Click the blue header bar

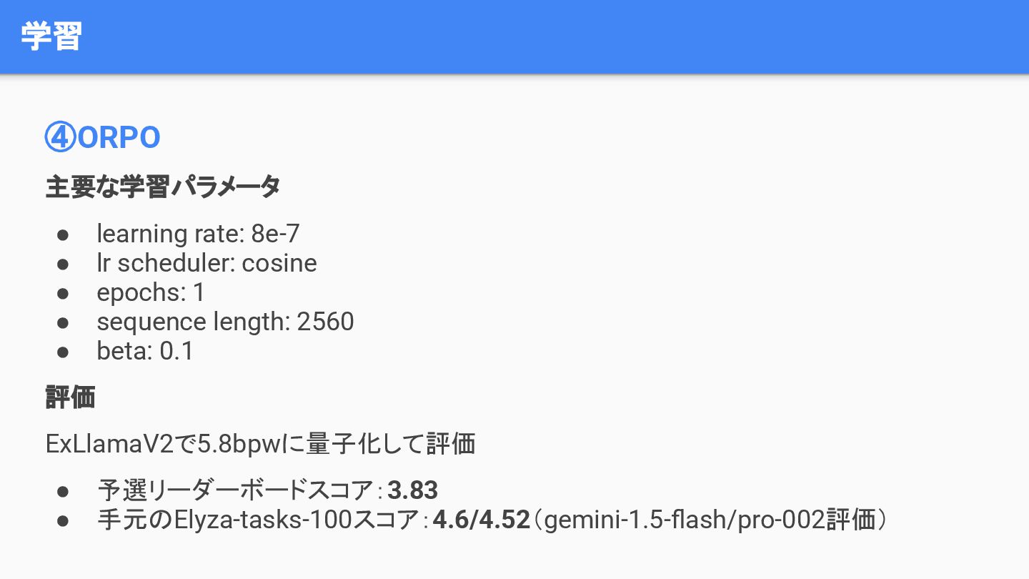click(x=514, y=36)
